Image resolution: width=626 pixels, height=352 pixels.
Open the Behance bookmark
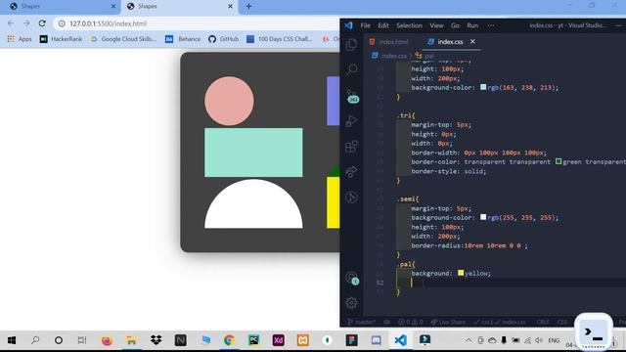coord(183,39)
